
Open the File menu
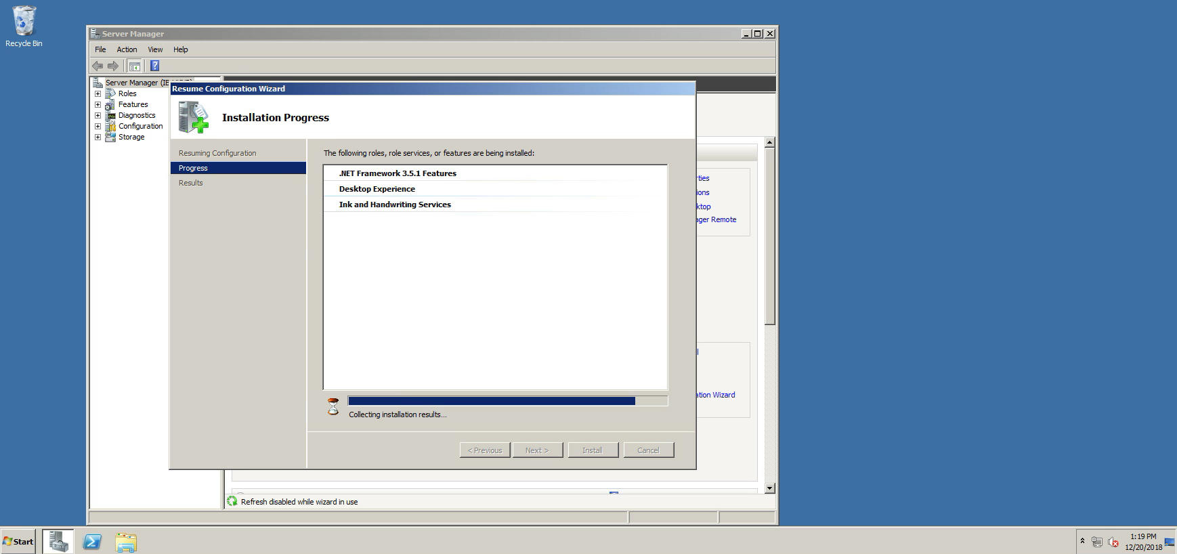(x=100, y=49)
